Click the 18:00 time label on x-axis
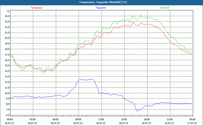The image size is (203, 126). pyautogui.click(x=147, y=119)
